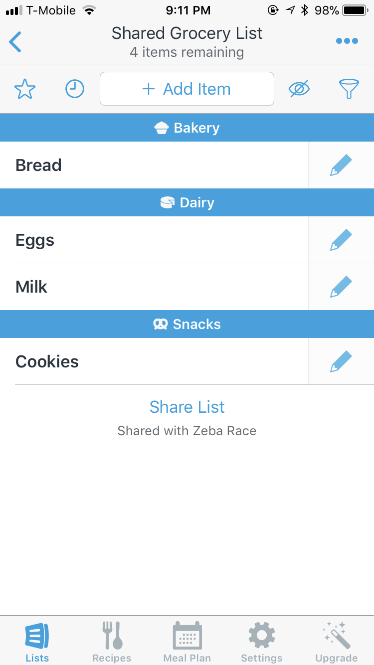Collapse the Snacks category header
Screen dimensions: 374x665
187,325
